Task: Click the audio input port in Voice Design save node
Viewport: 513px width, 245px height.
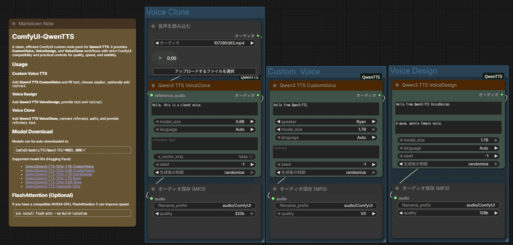Action: (x=395, y=198)
